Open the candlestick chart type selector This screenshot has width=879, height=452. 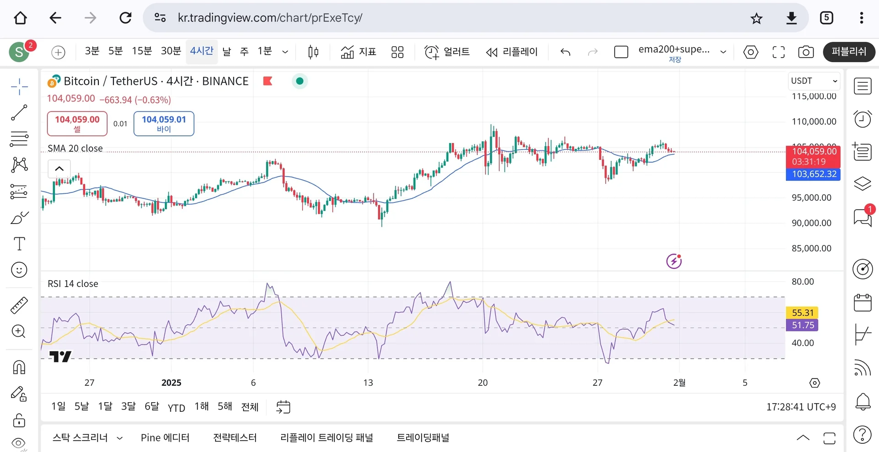(313, 52)
